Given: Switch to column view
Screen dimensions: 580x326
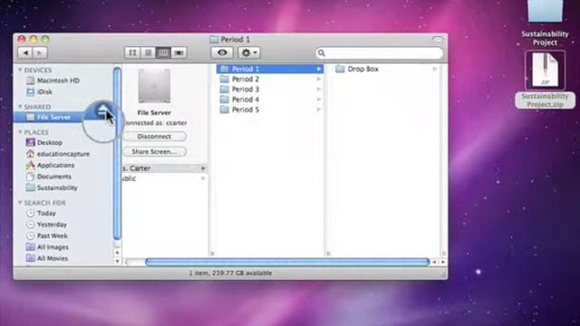Looking at the screenshot, I should tap(163, 53).
